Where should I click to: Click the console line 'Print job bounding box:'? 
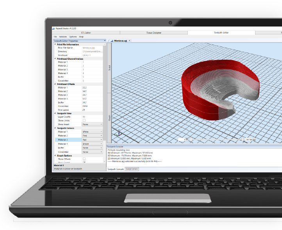pos(118,150)
